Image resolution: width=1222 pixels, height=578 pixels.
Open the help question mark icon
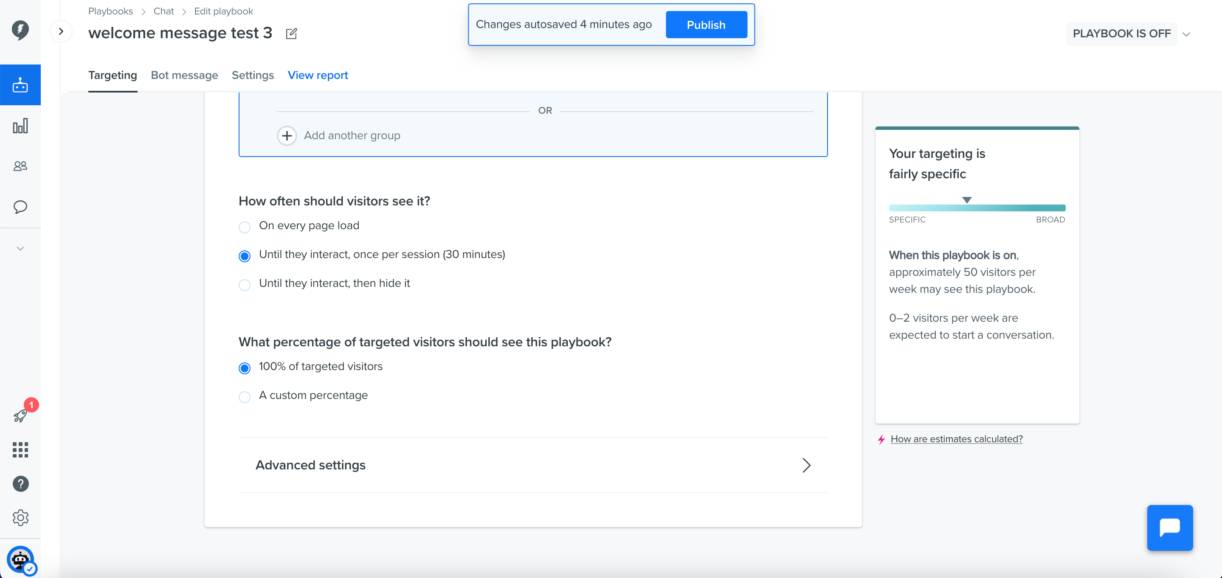pos(20,484)
